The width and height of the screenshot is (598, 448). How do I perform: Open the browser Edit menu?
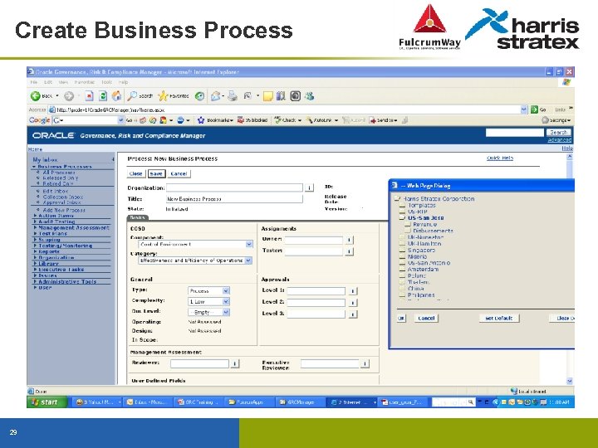pos(48,82)
